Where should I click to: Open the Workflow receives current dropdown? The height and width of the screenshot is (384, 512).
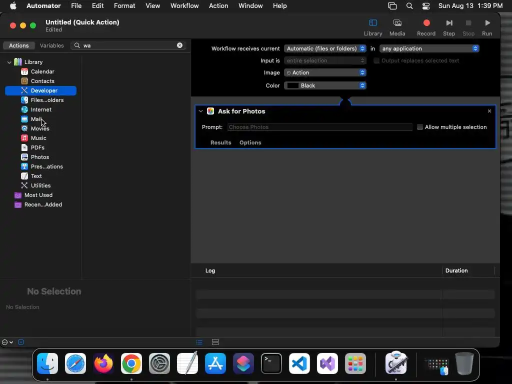pos(325,48)
